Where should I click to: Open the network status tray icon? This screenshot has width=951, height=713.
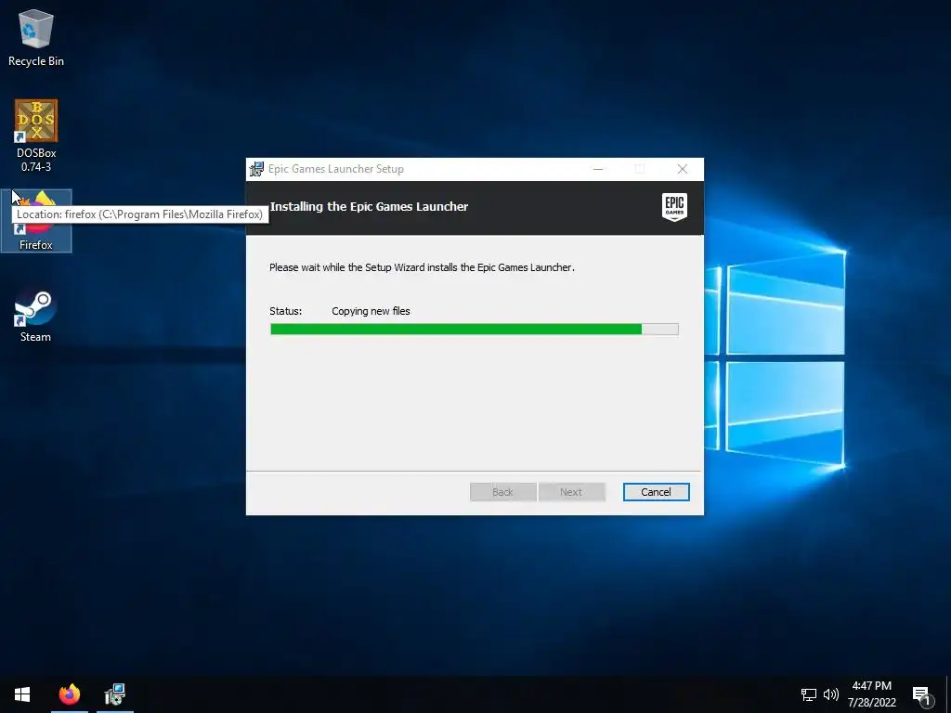(x=809, y=694)
